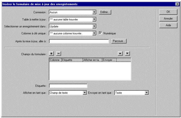Click the Afficher en ta... column header
The width and height of the screenshot is (181, 118).
click(x=92, y=60)
